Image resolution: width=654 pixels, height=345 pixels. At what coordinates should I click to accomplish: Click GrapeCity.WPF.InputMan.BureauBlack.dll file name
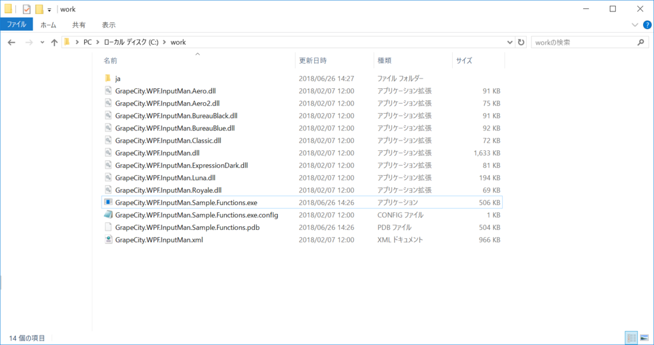tap(176, 116)
